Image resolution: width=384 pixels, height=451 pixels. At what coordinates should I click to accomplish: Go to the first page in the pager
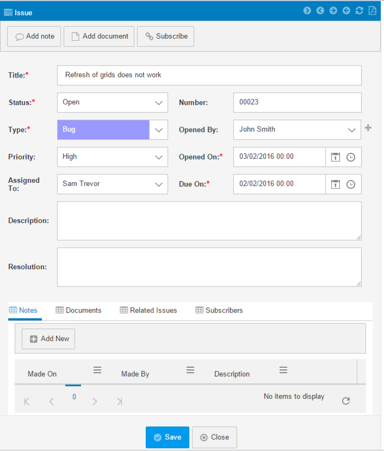(26, 401)
